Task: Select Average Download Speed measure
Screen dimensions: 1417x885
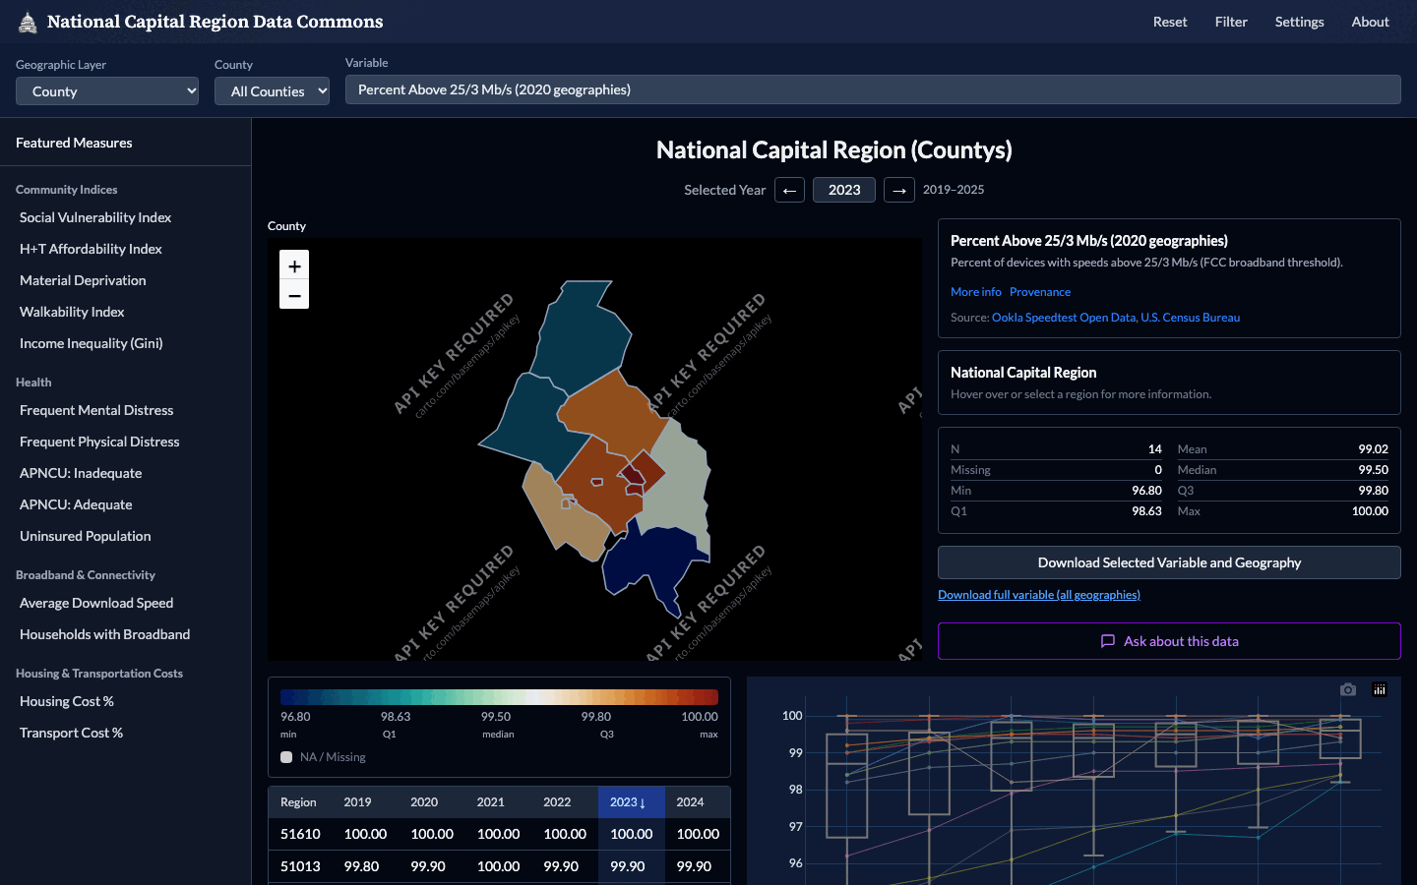Action: (96, 603)
